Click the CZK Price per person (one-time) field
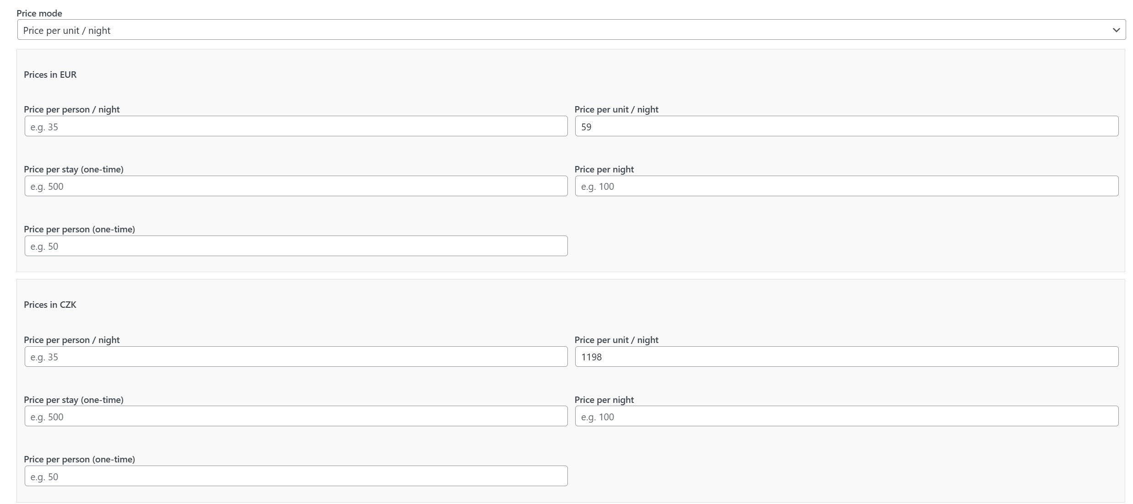 (296, 476)
